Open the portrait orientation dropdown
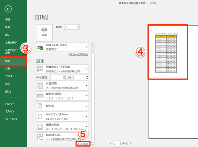This screenshot has width=198, height=147. pos(63,106)
